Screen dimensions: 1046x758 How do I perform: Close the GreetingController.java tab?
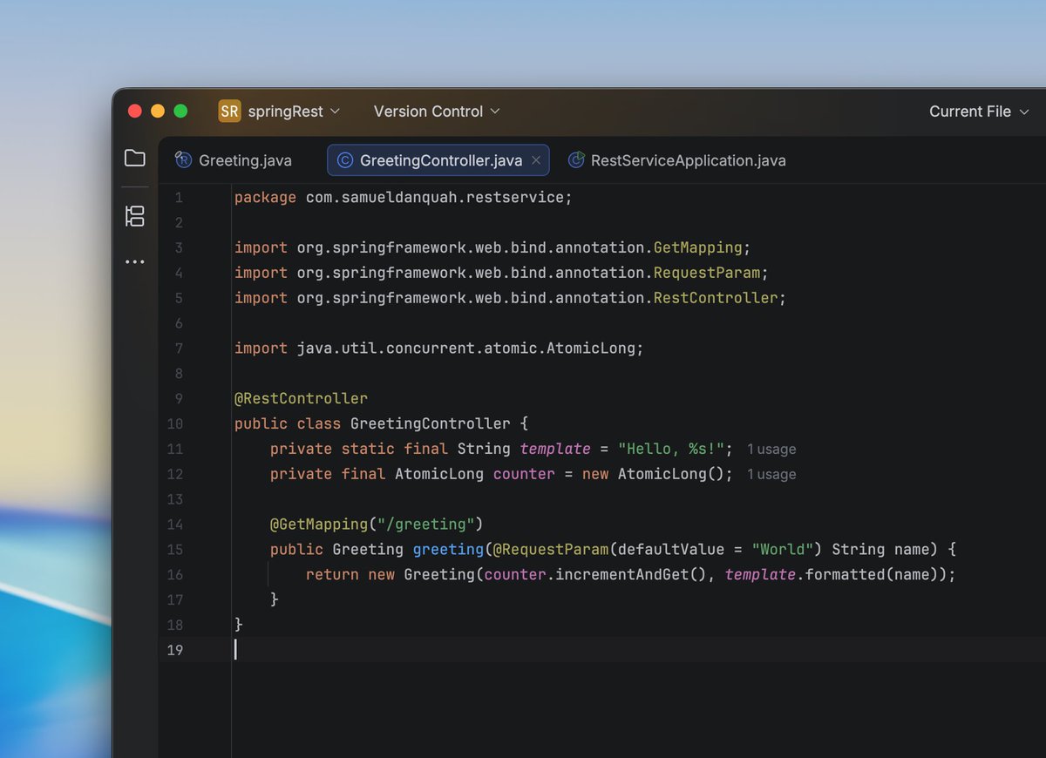[x=536, y=160]
